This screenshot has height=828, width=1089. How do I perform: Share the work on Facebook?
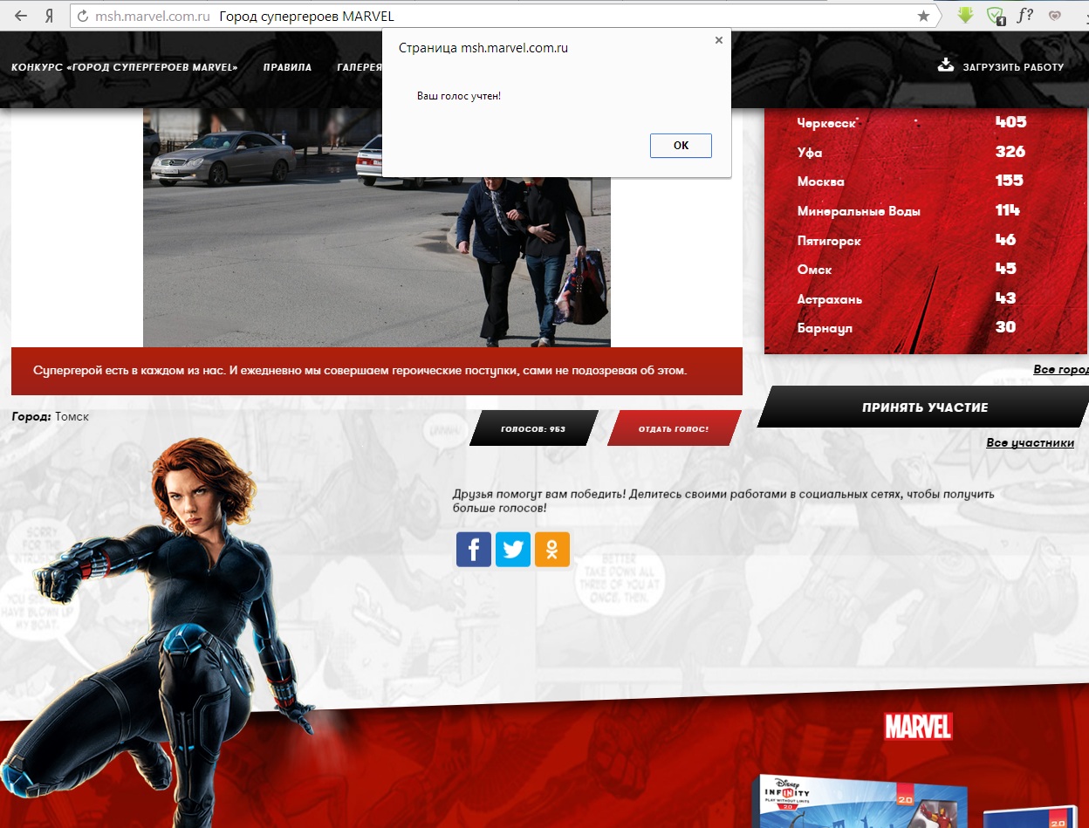click(474, 550)
